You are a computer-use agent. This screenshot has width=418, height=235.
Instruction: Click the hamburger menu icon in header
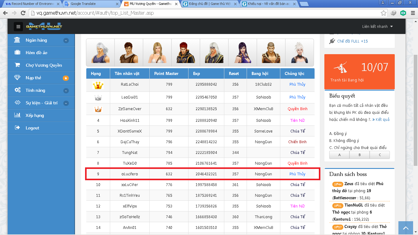pos(18,27)
